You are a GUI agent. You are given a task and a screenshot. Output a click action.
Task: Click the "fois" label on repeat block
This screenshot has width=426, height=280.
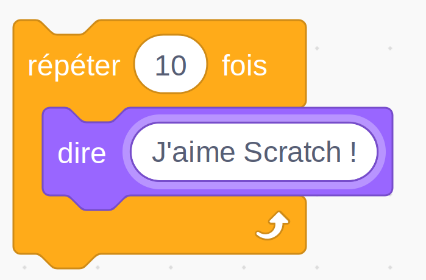(244, 65)
